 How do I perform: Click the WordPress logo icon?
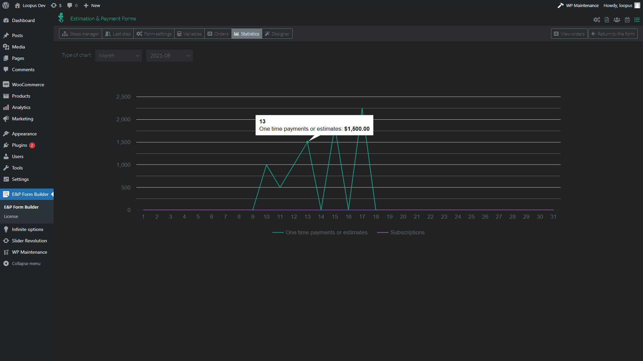[x=6, y=5]
